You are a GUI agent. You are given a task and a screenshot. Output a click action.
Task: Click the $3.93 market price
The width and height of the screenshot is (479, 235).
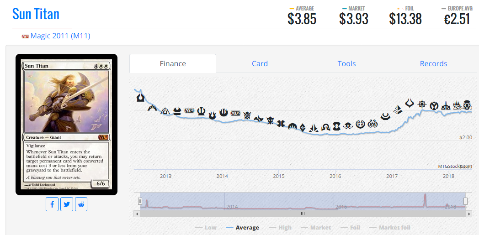click(354, 19)
